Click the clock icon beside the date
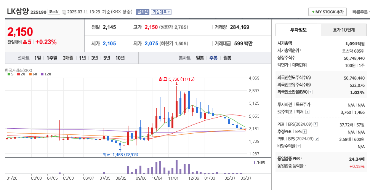This screenshot has width=370, height=190. pyautogui.click(x=64, y=12)
